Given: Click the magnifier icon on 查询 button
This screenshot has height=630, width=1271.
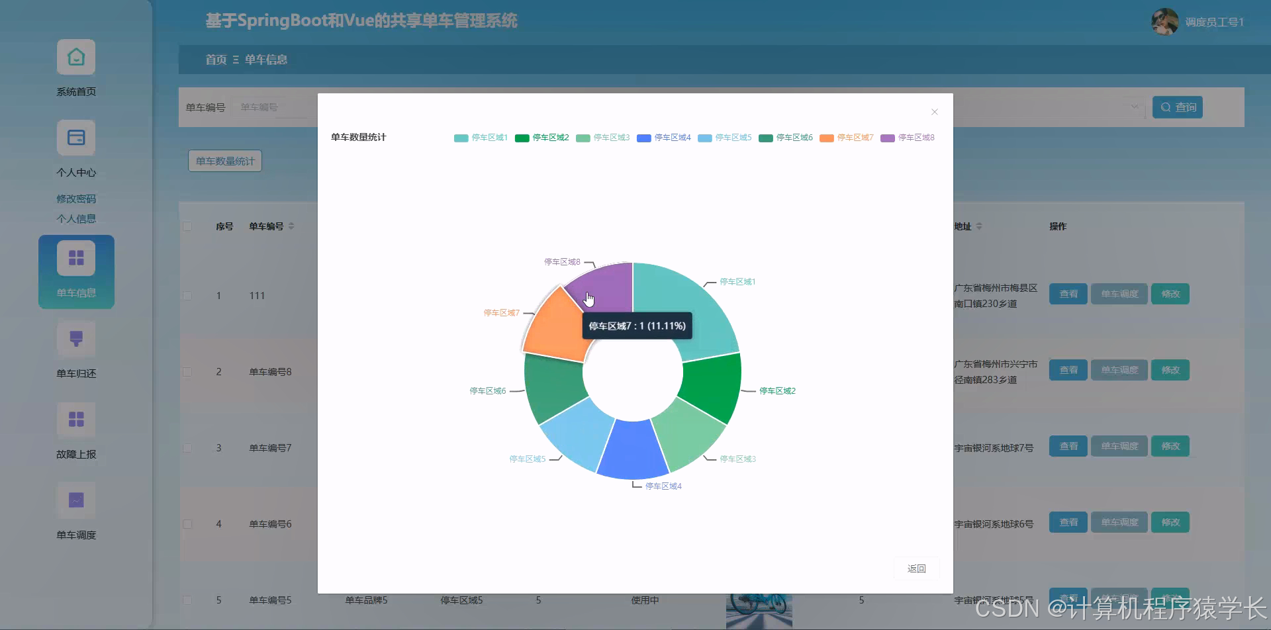Looking at the screenshot, I should pos(1166,107).
